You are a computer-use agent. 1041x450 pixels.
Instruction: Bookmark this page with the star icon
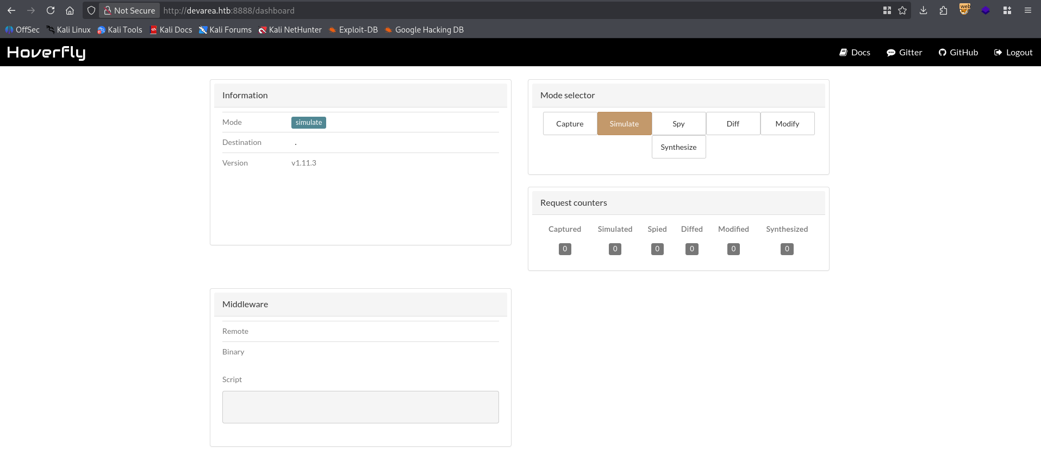coord(902,10)
